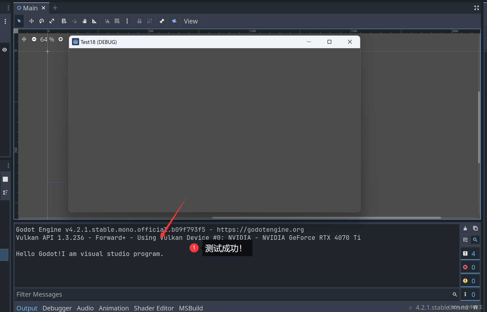487x312 pixels.
Task: Toggle editor messages filter
Action: tap(470, 295)
